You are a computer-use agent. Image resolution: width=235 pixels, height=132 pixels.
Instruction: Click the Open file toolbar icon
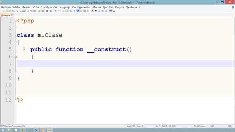click(7, 11)
